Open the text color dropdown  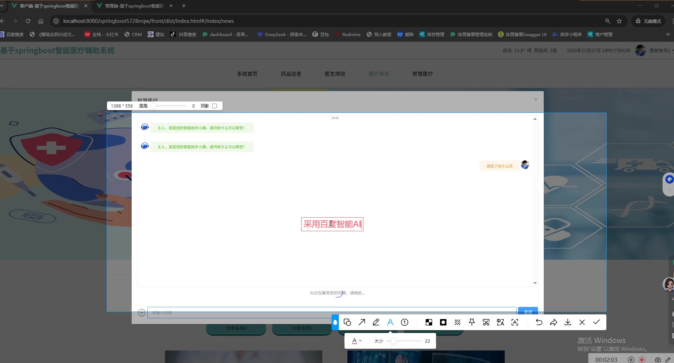click(x=357, y=341)
